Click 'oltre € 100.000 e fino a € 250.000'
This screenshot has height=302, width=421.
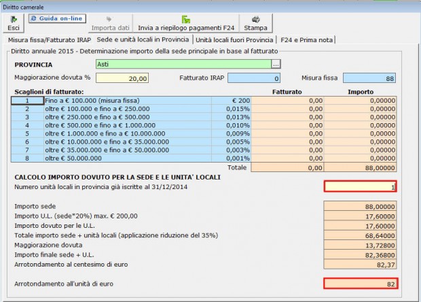[x=128, y=109]
